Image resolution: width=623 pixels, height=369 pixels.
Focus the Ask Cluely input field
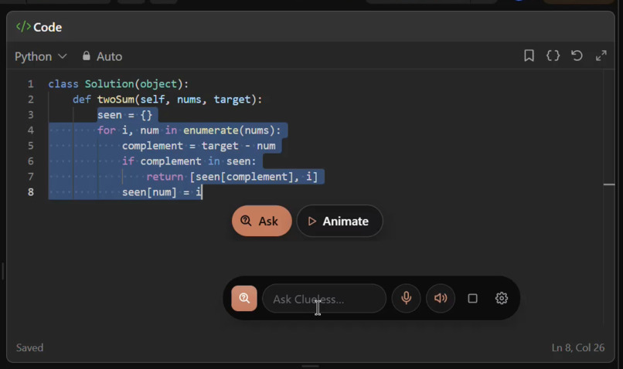(324, 299)
